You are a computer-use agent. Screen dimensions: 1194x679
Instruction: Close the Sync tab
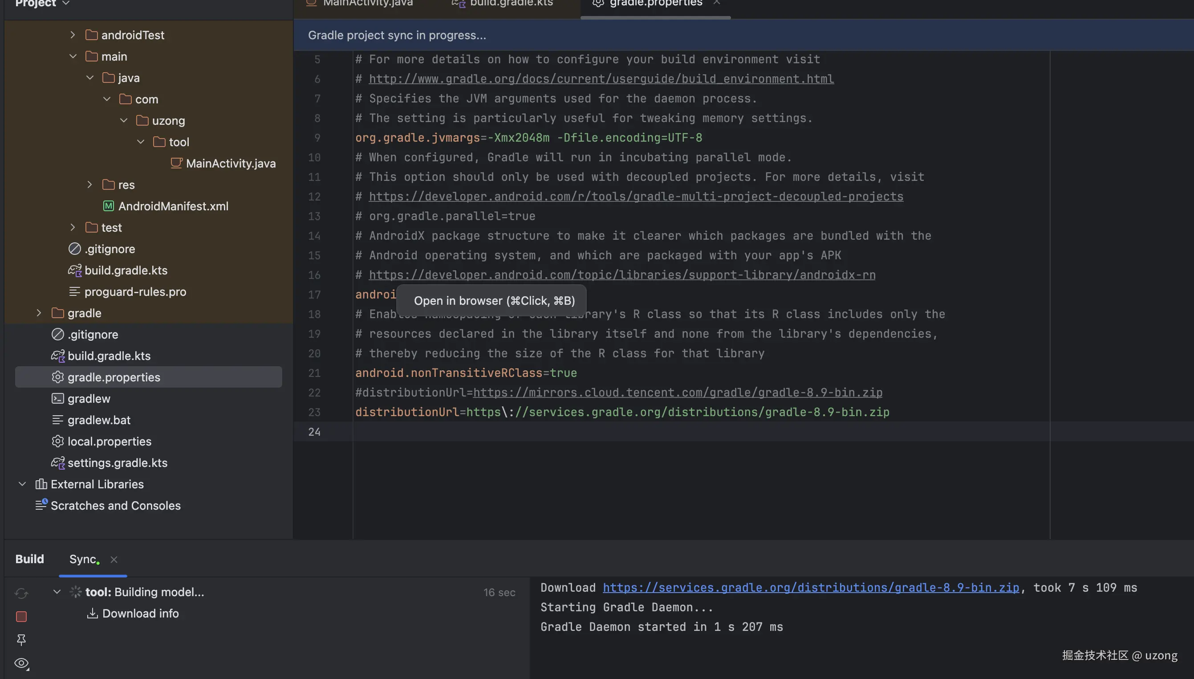(x=114, y=559)
